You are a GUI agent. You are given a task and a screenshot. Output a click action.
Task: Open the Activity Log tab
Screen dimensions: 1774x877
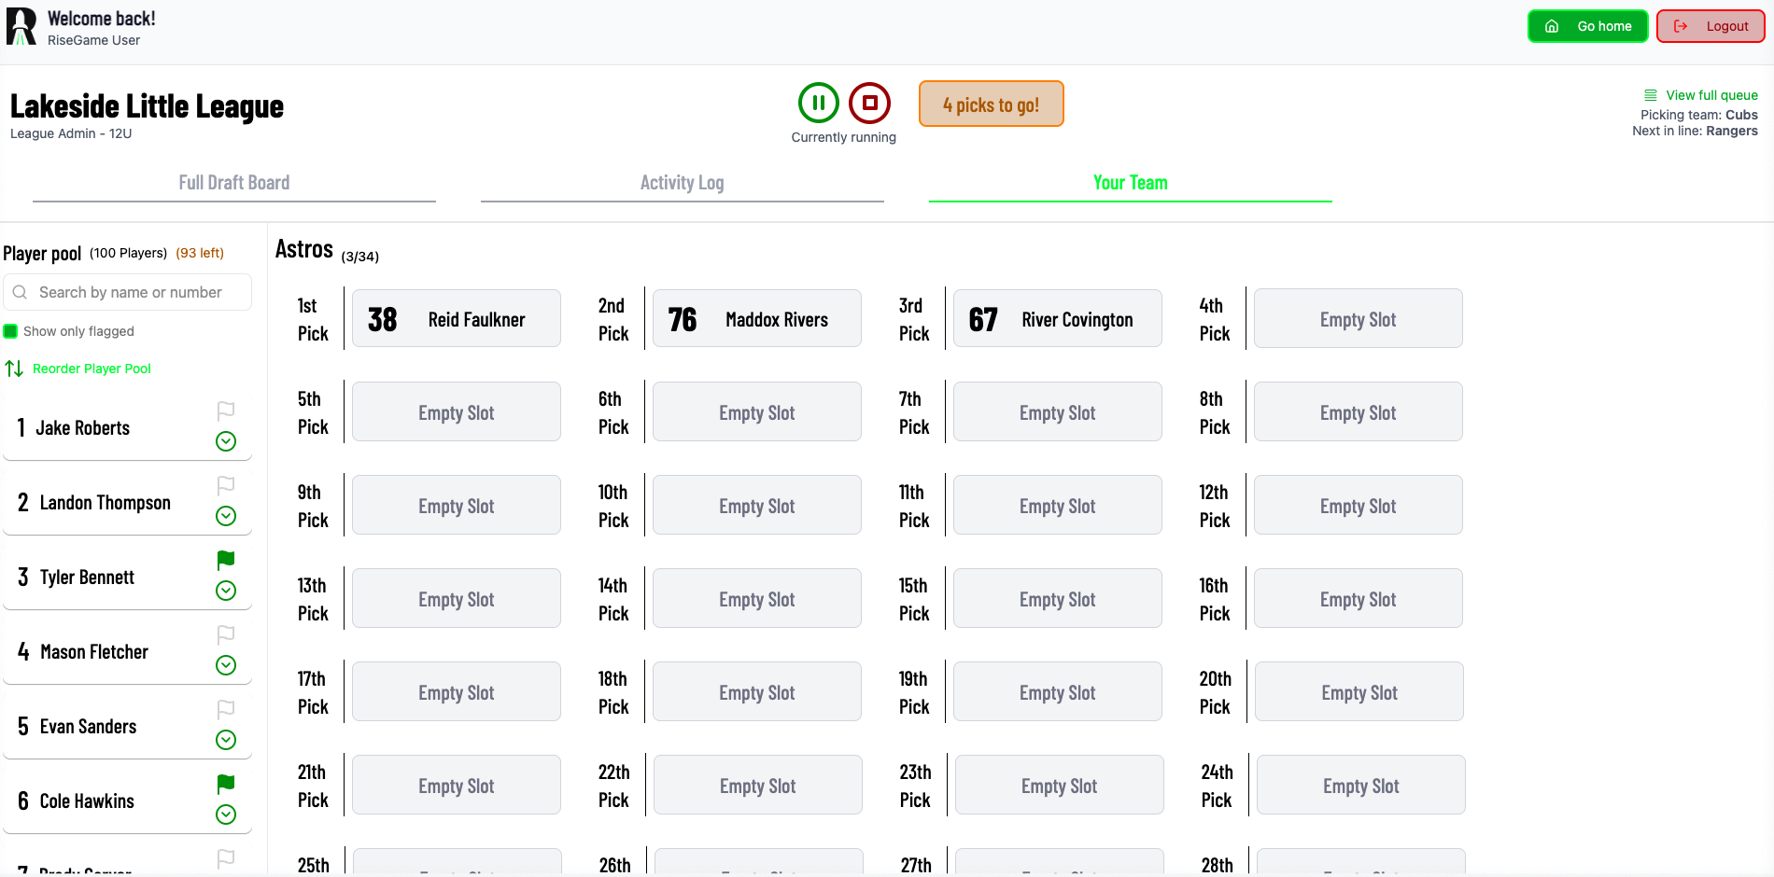pos(683,183)
